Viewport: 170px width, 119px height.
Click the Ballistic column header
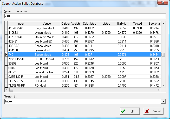122,24
